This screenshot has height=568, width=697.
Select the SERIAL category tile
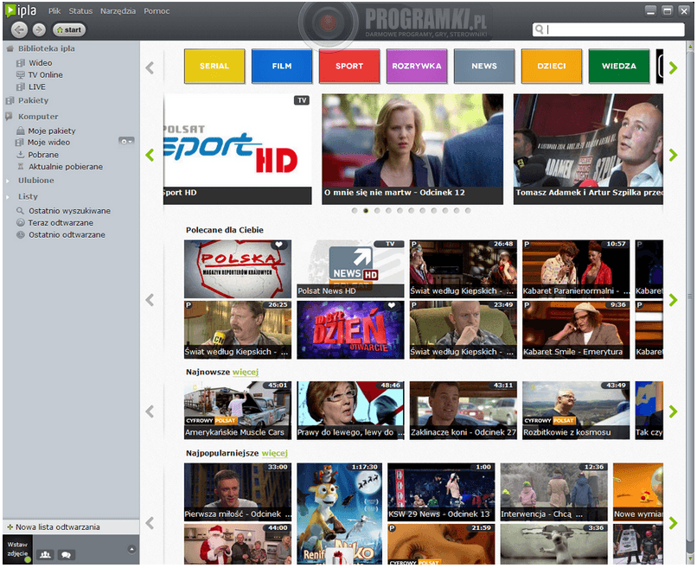(x=214, y=67)
